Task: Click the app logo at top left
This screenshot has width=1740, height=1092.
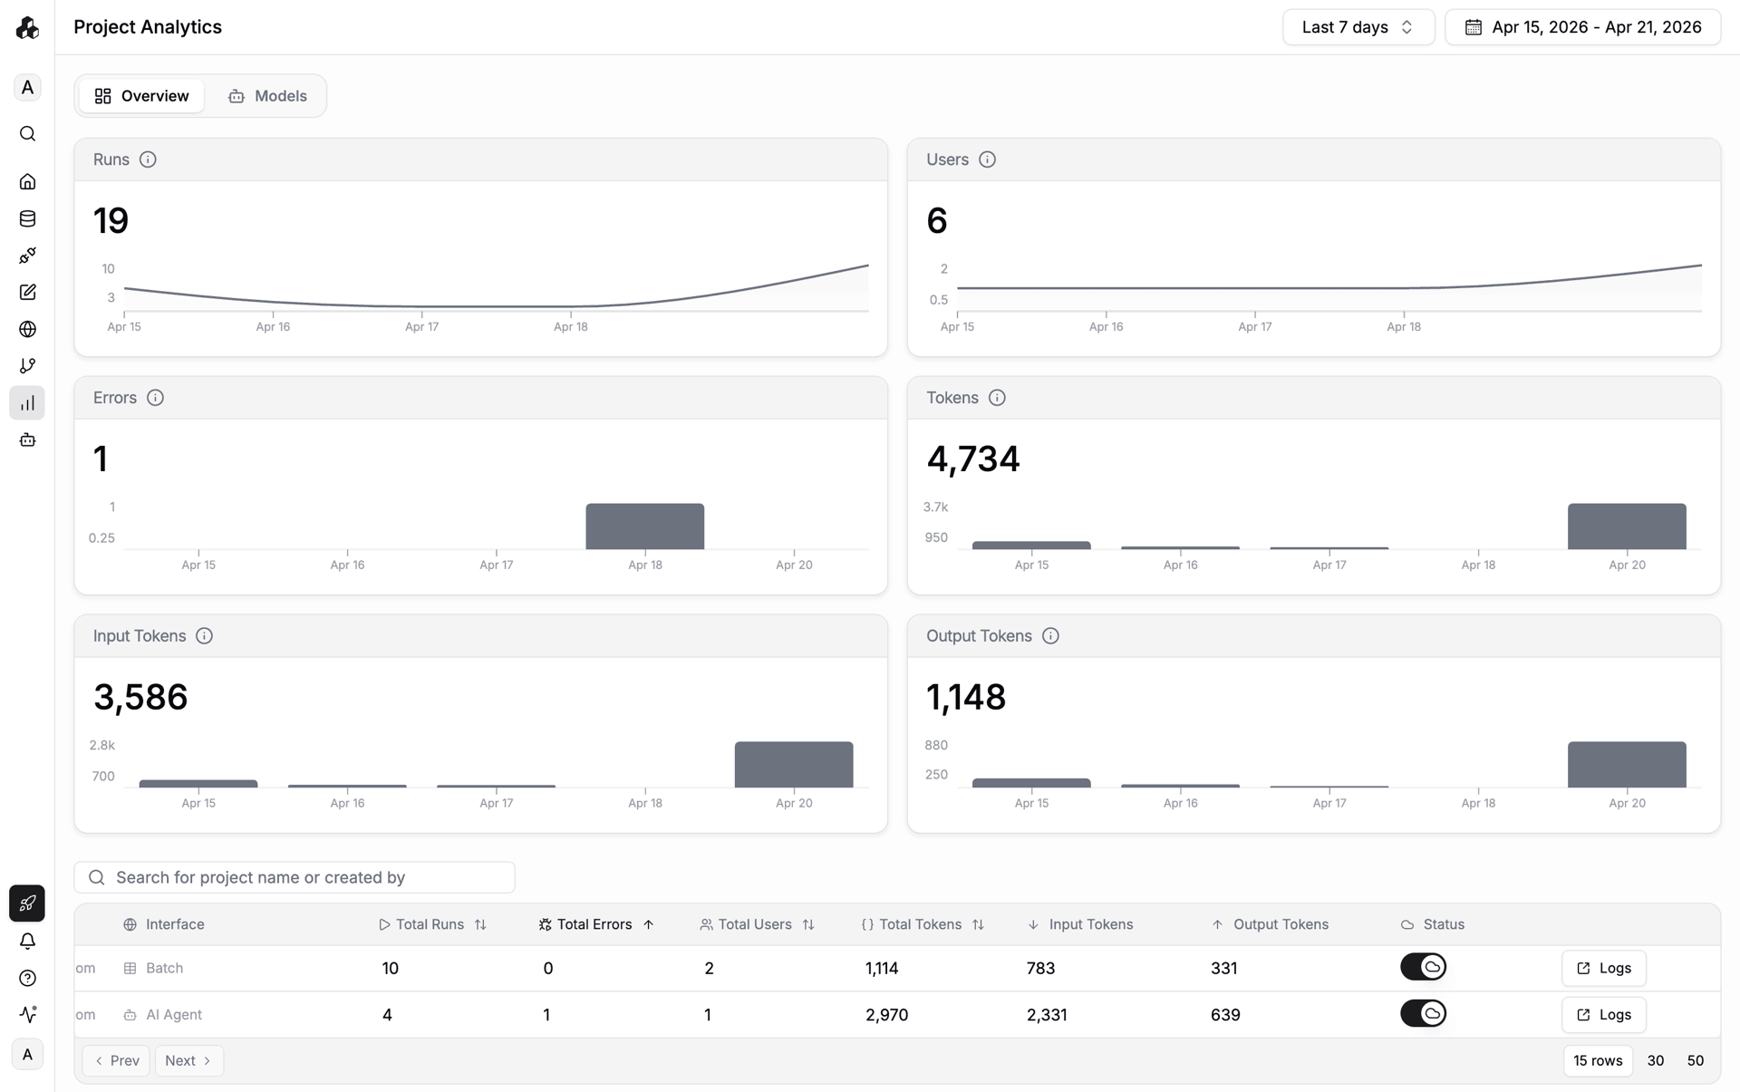Action: tap(27, 27)
